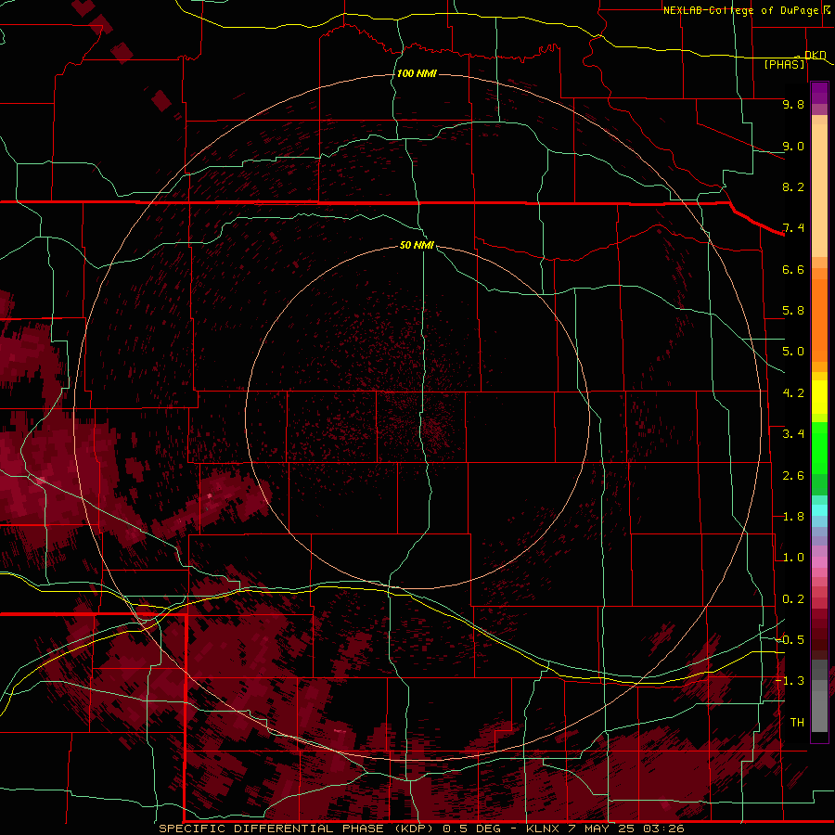
Task: Click the 8.2 scale label
Action: 793,186
